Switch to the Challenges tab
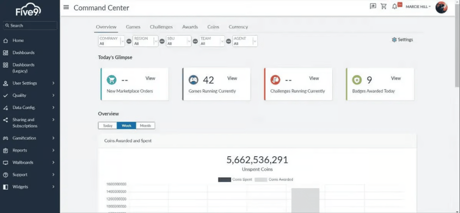 click(161, 26)
